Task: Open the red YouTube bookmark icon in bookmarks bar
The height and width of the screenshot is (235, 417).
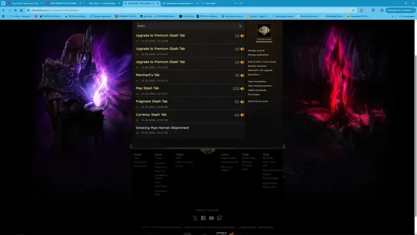Action: (36, 16)
